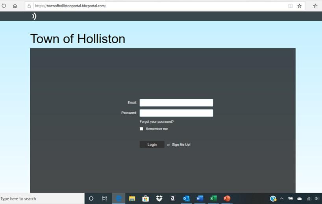This screenshot has height=204, width=322.
Task: Go to the browser home page icon
Action: click(15, 6)
